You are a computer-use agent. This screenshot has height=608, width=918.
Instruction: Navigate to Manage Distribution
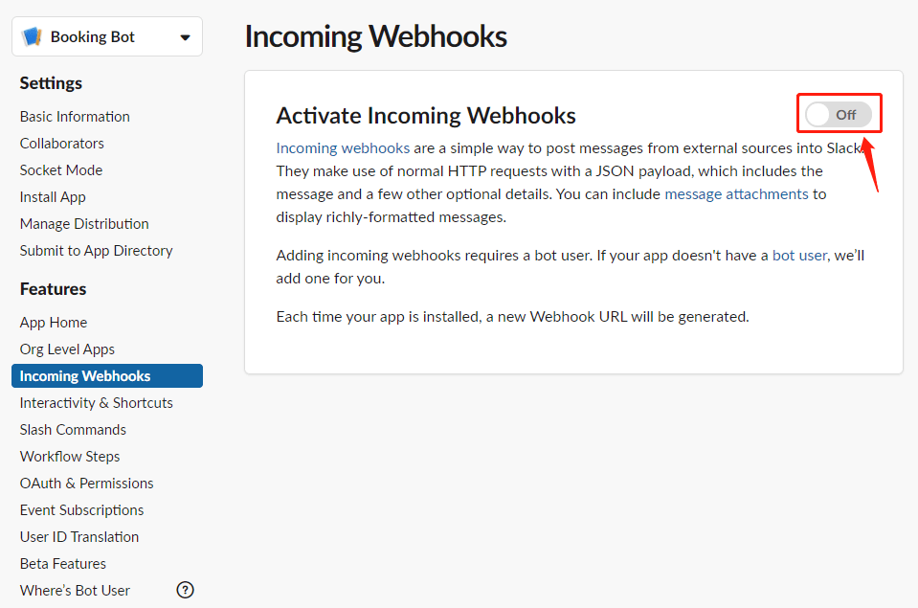pyautogui.click(x=84, y=223)
